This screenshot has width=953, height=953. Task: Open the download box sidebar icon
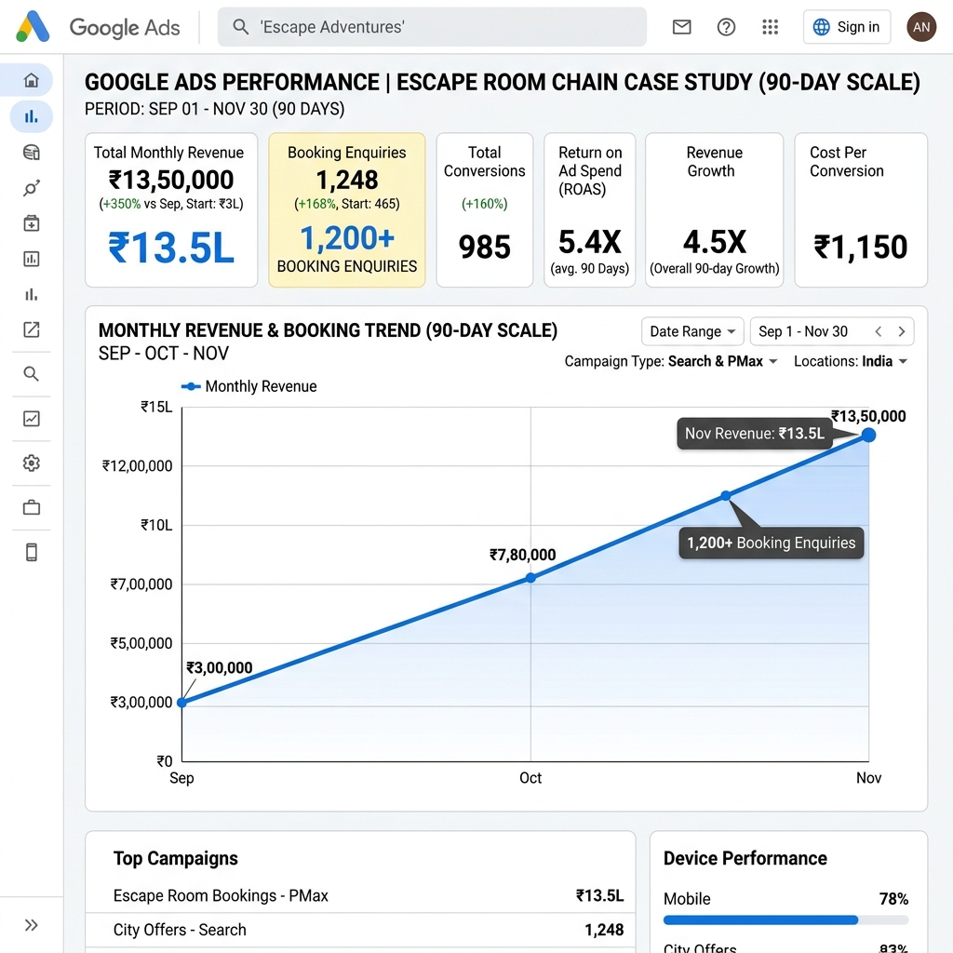click(32, 223)
